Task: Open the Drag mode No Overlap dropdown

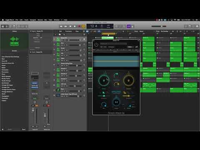Action: [x=165, y=31]
